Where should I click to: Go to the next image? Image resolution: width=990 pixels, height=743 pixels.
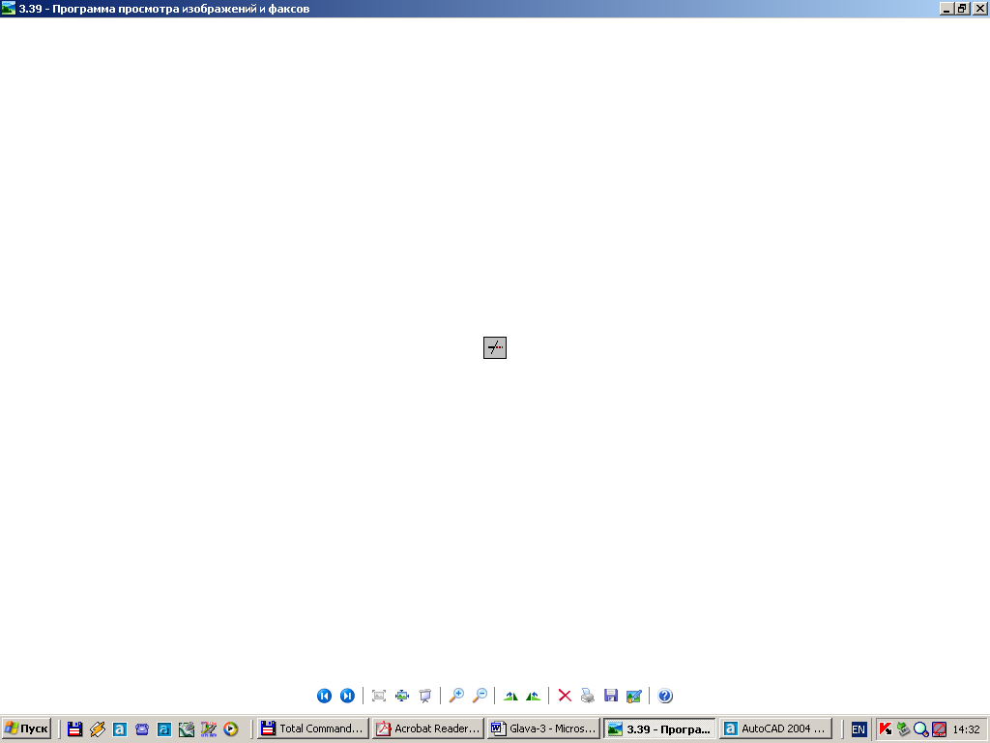pos(347,696)
